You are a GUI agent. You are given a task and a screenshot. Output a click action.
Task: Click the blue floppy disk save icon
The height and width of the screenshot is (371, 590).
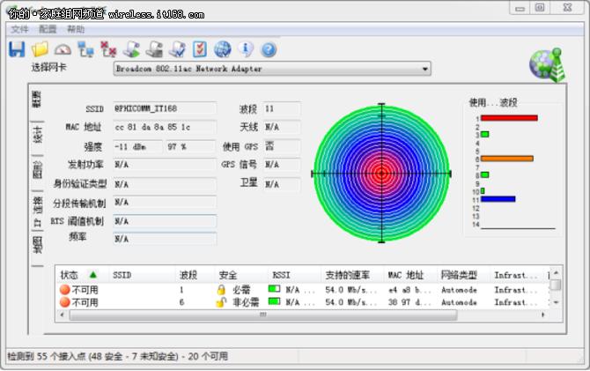point(16,49)
